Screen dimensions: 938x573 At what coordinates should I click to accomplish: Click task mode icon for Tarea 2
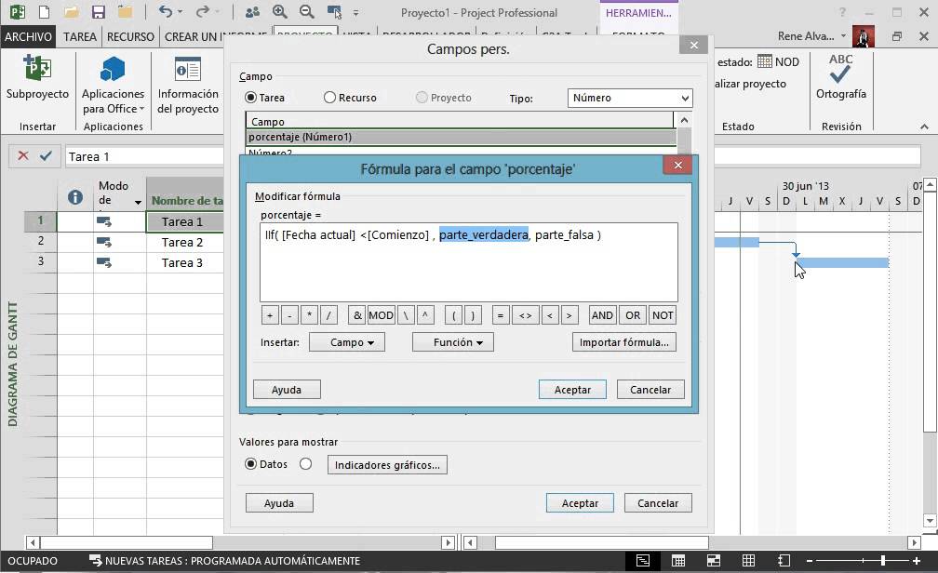click(x=104, y=242)
